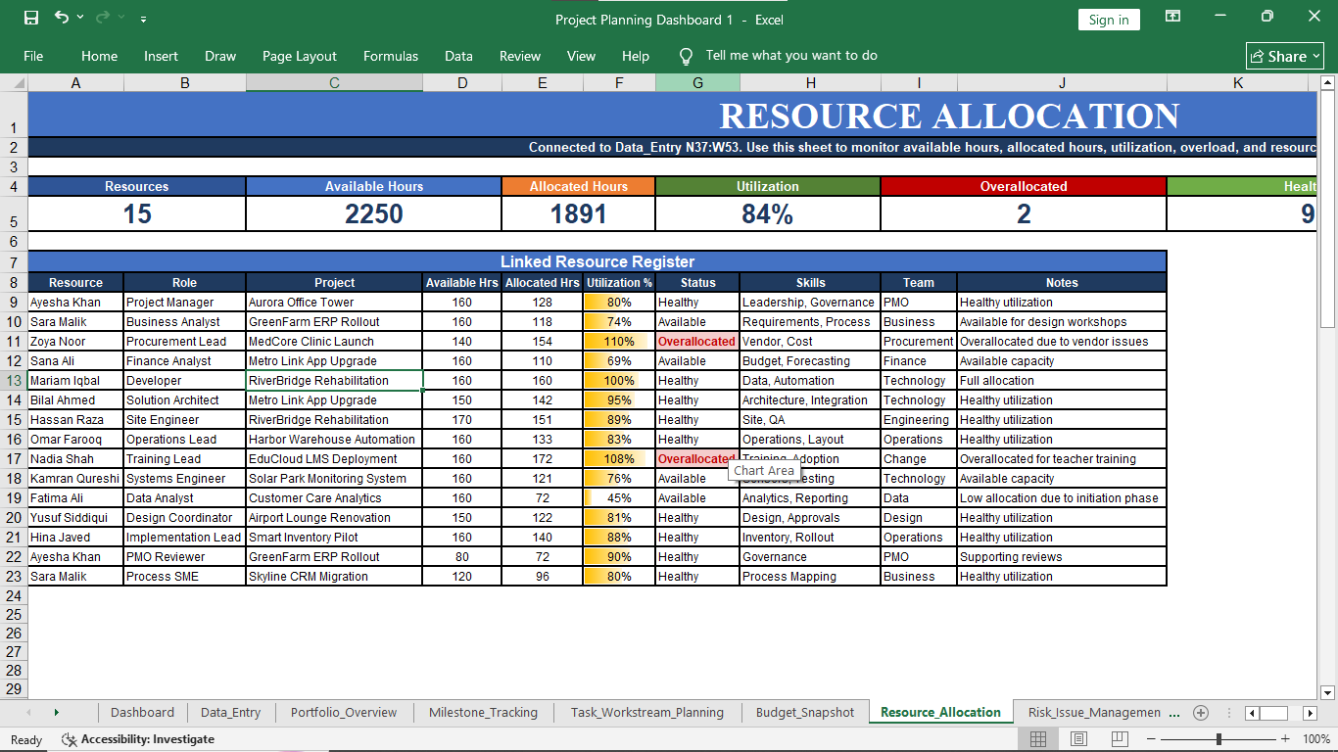Open the Review ribbon tab

coord(520,56)
